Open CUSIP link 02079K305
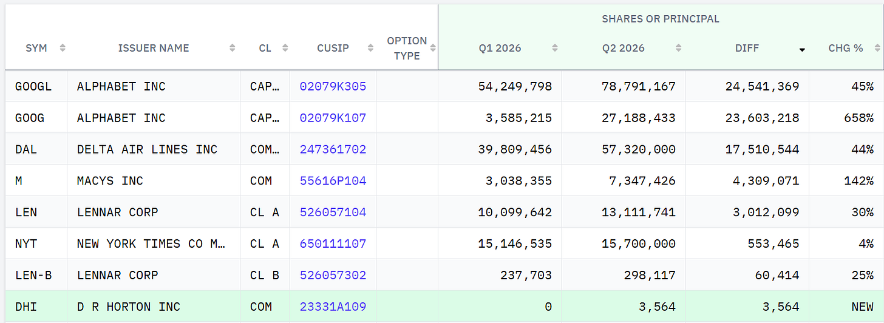Image resolution: width=884 pixels, height=323 pixels. pos(333,86)
